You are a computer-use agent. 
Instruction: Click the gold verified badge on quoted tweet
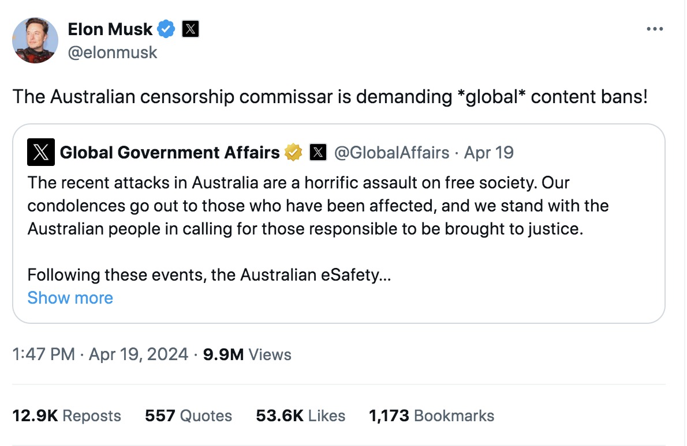pos(294,153)
